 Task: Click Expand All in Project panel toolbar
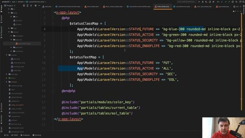28,6
